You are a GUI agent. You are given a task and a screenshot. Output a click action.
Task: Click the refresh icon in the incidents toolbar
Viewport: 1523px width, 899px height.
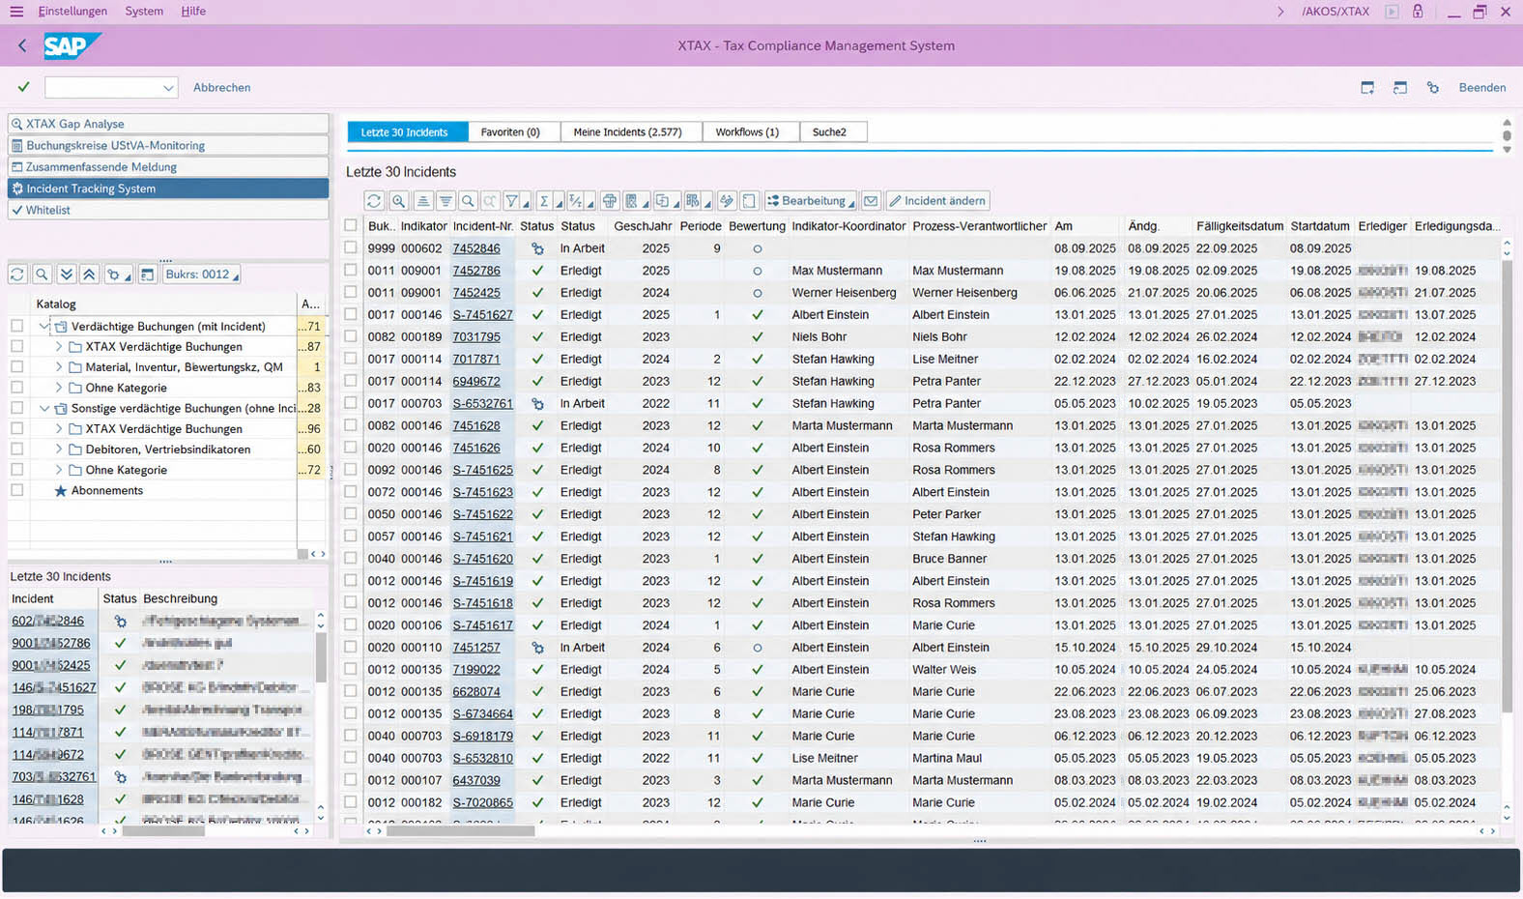point(374,201)
